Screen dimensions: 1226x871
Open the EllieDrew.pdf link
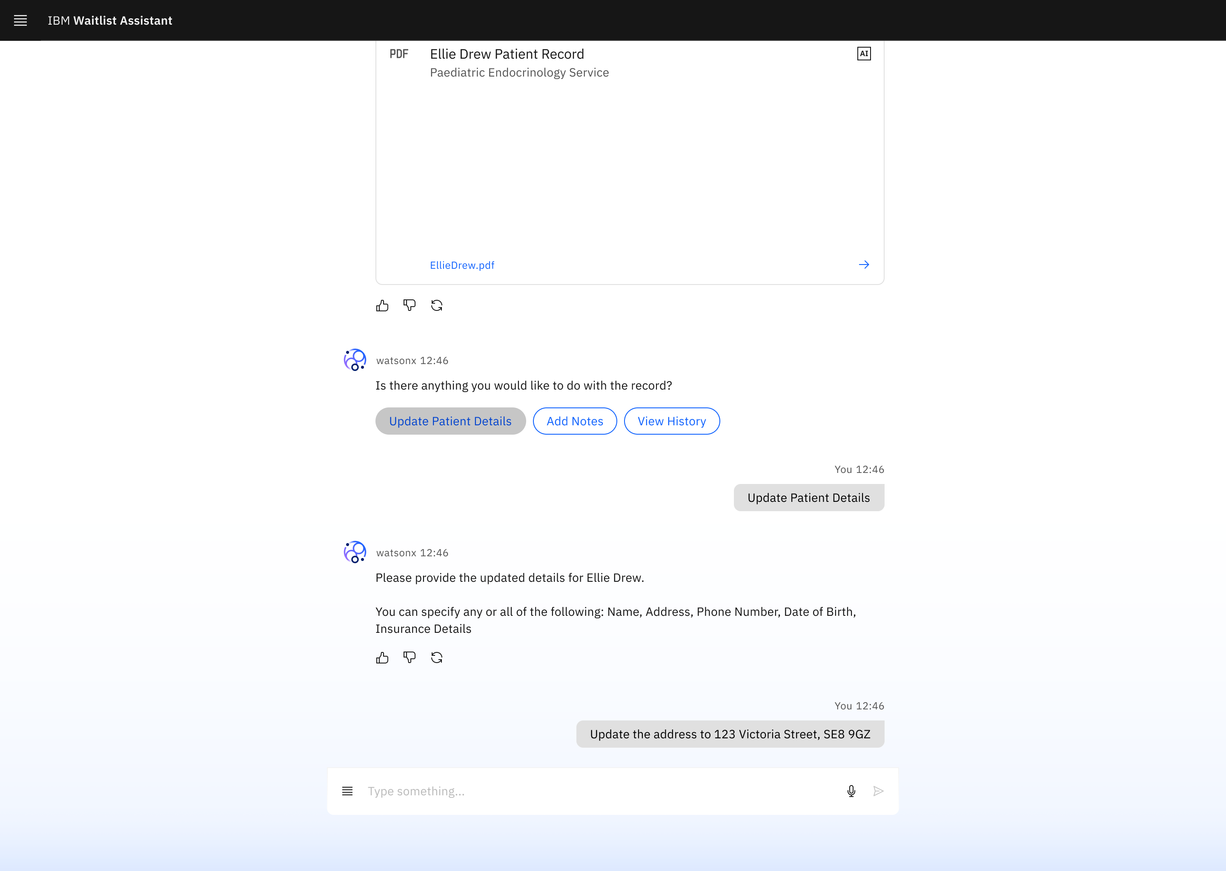coord(462,265)
